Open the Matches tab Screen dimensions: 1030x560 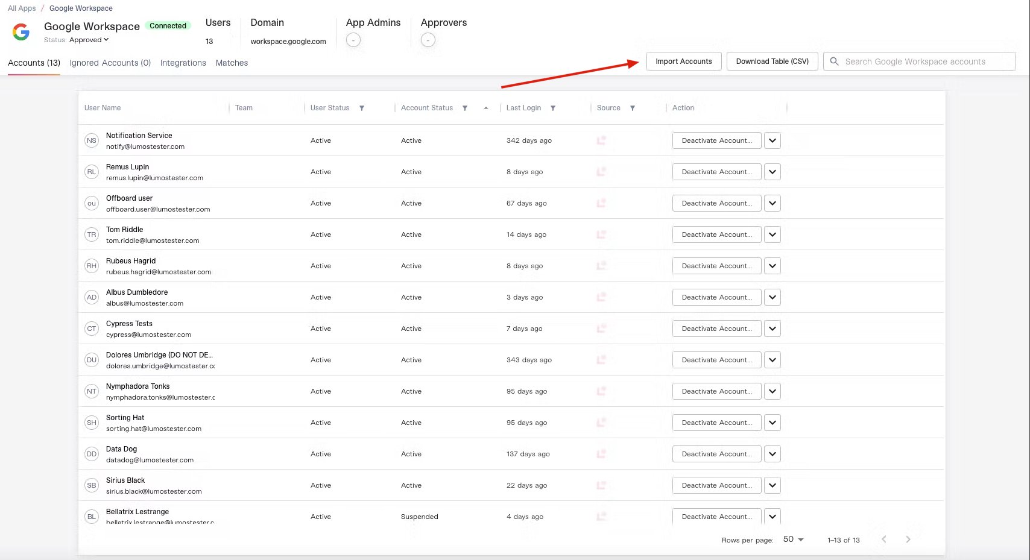232,63
